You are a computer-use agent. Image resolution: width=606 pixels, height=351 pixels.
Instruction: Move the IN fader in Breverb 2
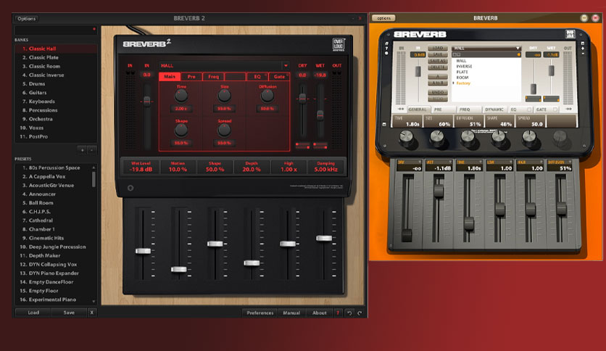point(147,102)
